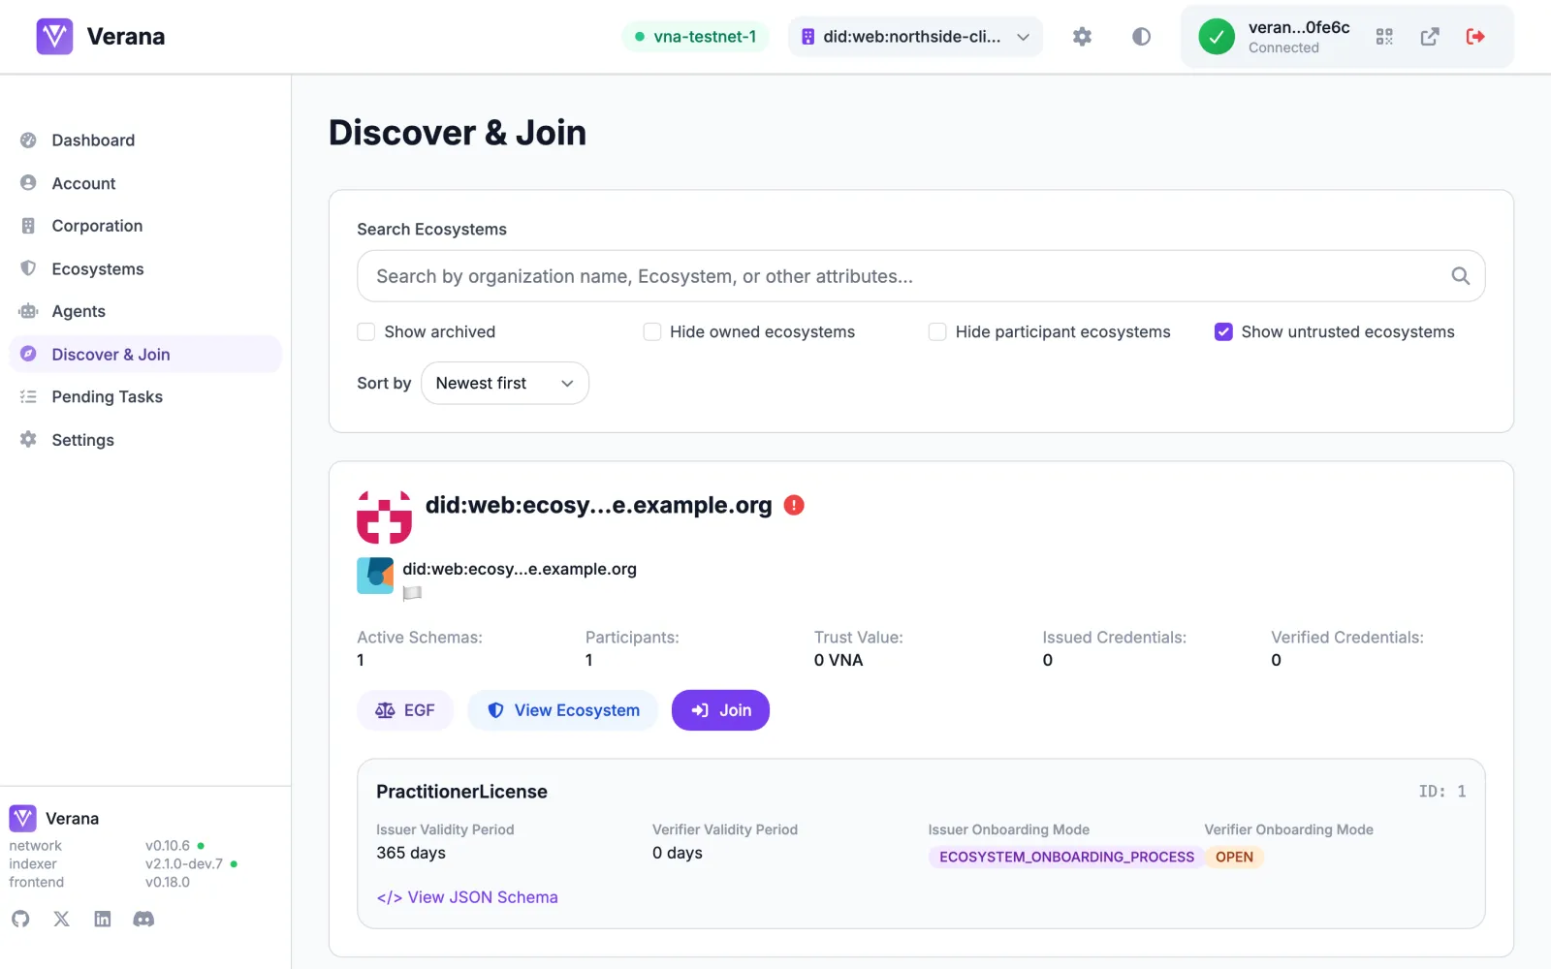Uncheck Show untrusted ecosystems
Image resolution: width=1551 pixels, height=969 pixels.
pos(1223,331)
